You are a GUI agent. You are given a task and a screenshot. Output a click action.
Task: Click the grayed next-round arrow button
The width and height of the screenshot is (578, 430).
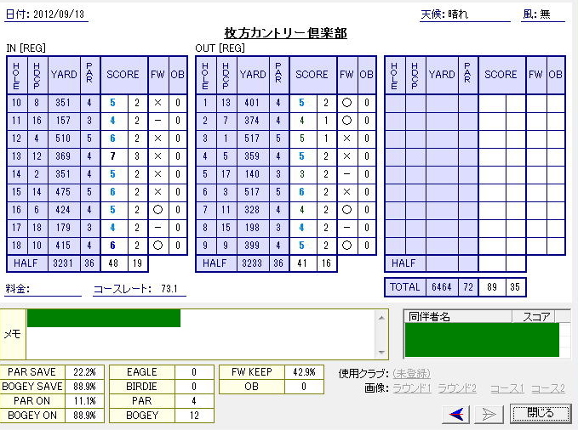(x=489, y=414)
